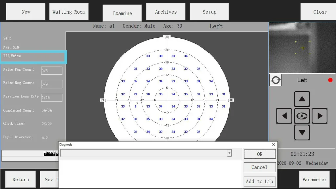Viewport: 336px width, 189px height.
Task: Click the up arrow direction button
Action: pos(302,99)
